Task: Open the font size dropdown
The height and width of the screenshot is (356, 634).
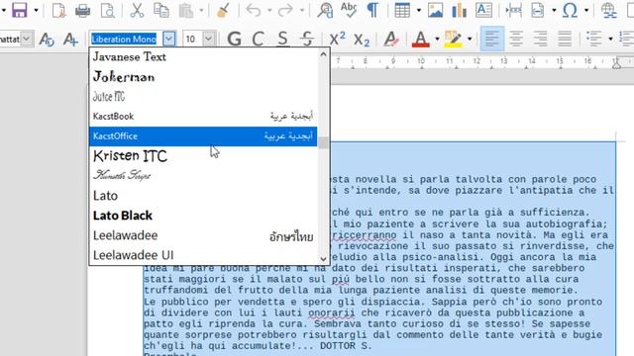Action: pyautogui.click(x=208, y=40)
